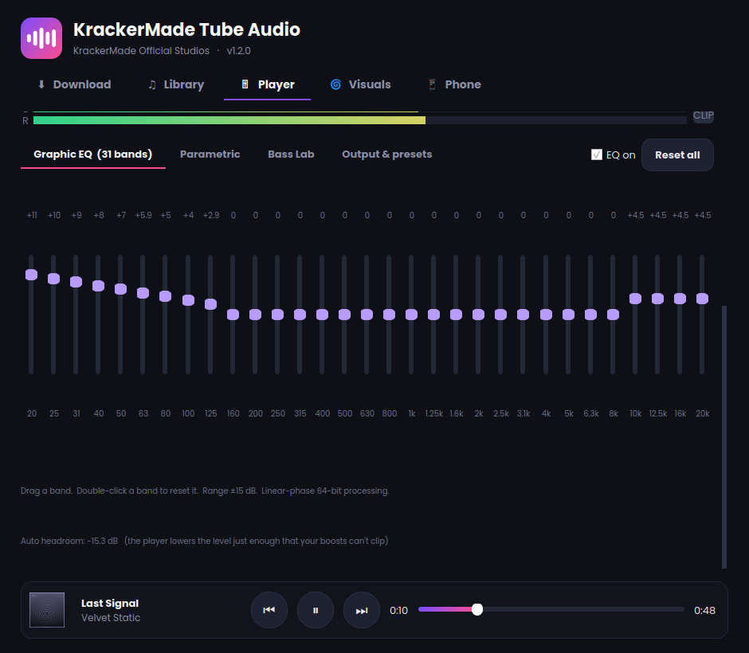Switch to the Library tab
This screenshot has width=749, height=653.
pos(176,84)
